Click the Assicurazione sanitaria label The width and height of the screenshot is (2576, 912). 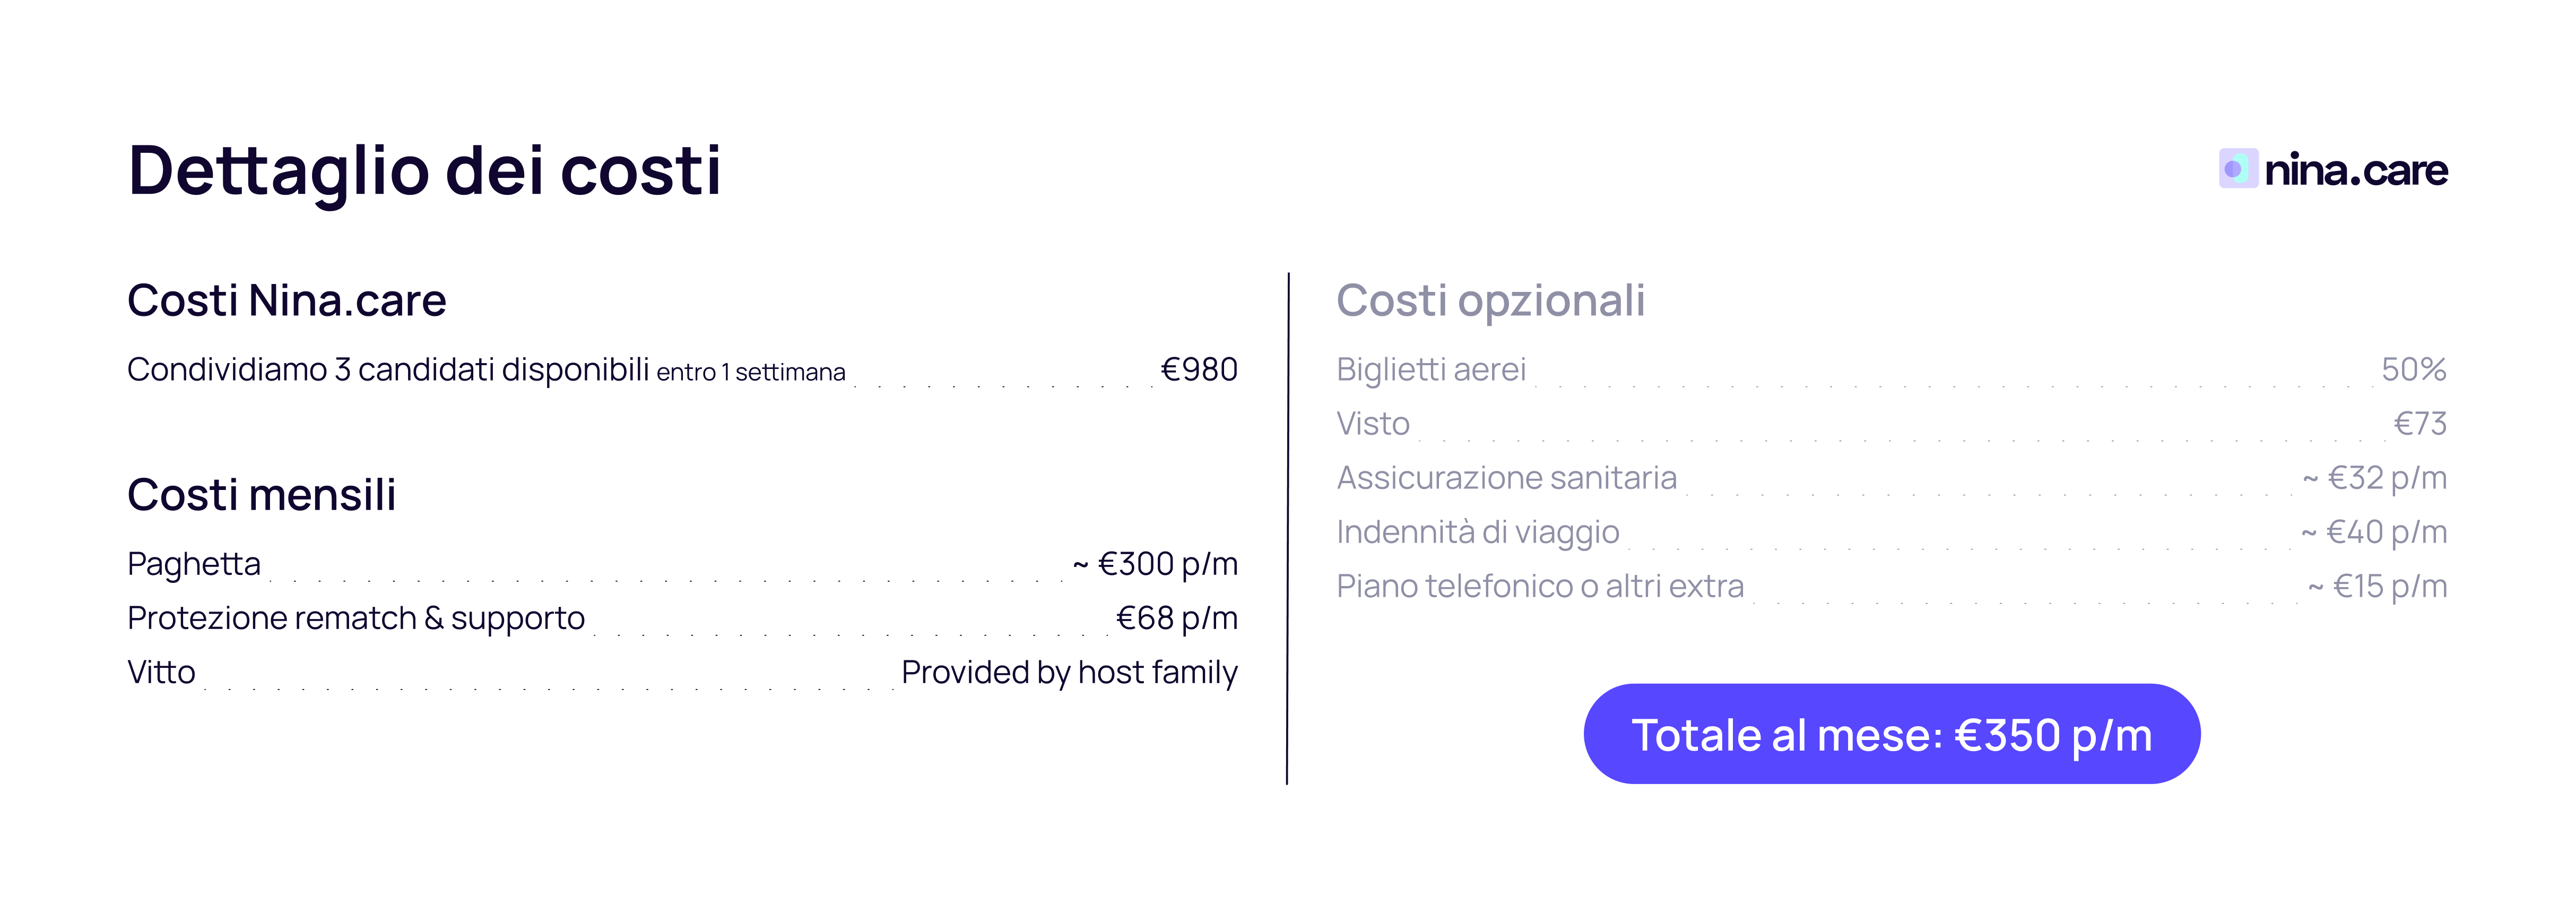1506,478
